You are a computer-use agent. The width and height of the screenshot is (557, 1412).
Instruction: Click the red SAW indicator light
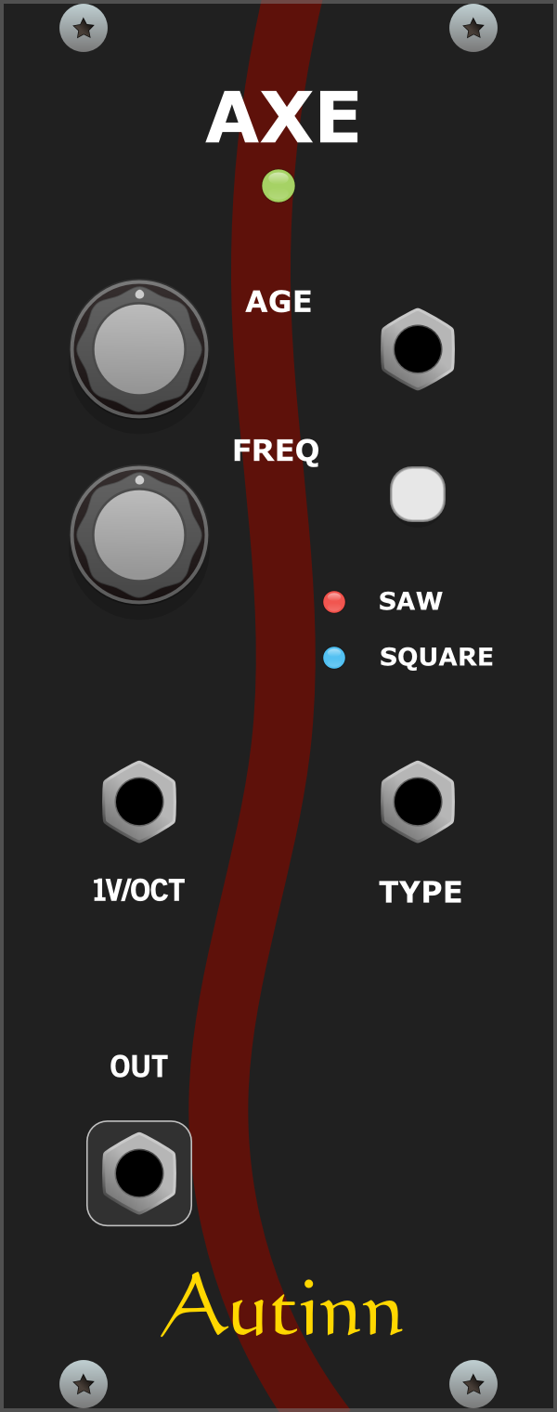(334, 602)
